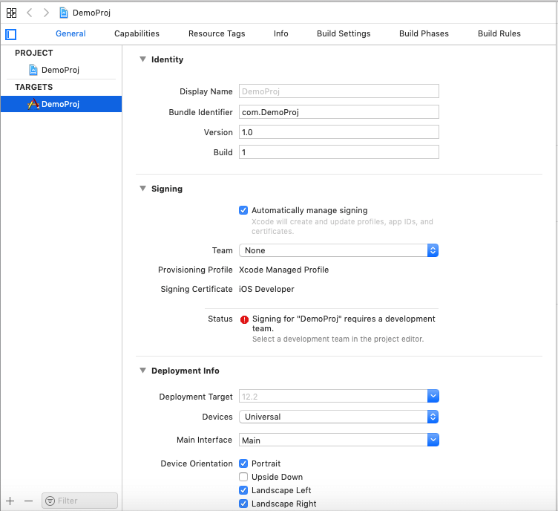Select DemoProj under PROJECT
The height and width of the screenshot is (511, 558).
(61, 70)
